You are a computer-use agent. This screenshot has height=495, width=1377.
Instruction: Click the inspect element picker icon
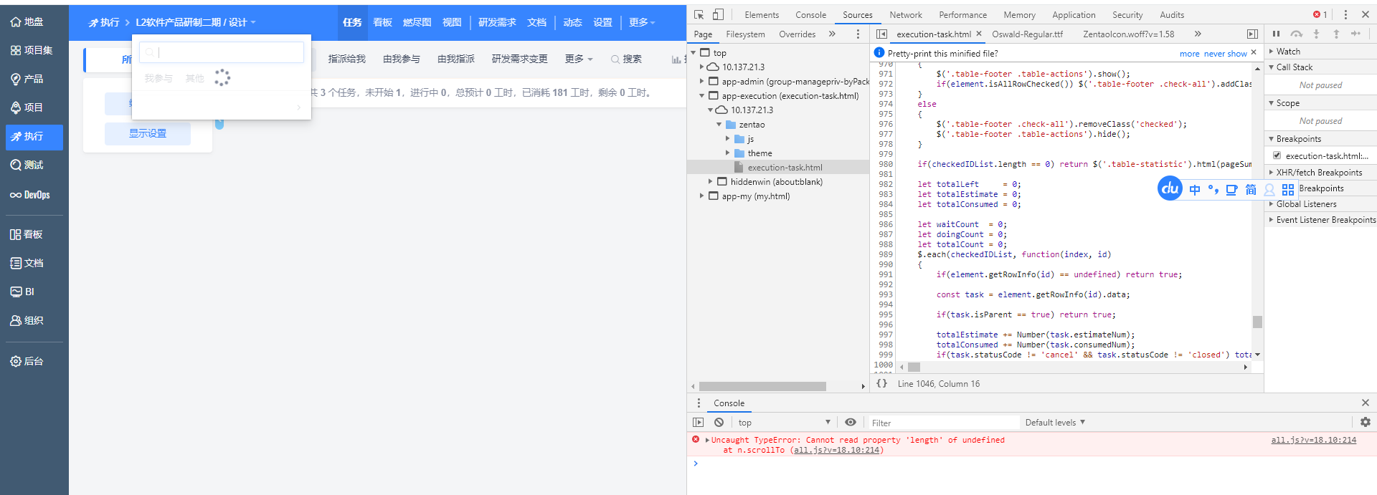click(699, 14)
